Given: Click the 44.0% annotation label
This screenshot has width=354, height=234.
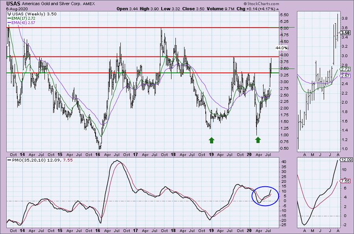Looking at the screenshot, I should tap(282, 48).
